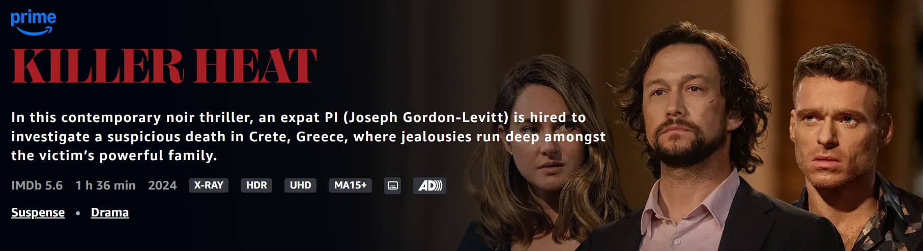Click the subtitles availability icon
This screenshot has height=251, width=923.
[392, 185]
